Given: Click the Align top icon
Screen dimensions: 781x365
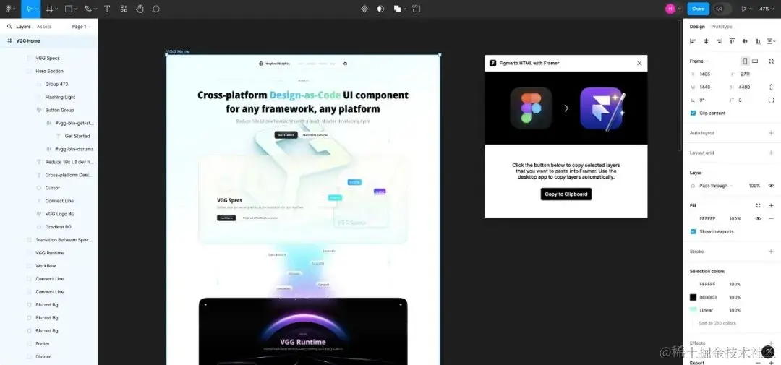Looking at the screenshot, I should 732,41.
